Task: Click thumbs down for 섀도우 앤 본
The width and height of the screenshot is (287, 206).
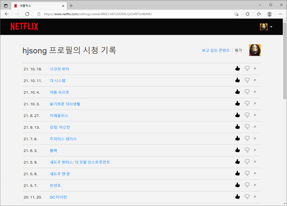Action: pos(247,173)
